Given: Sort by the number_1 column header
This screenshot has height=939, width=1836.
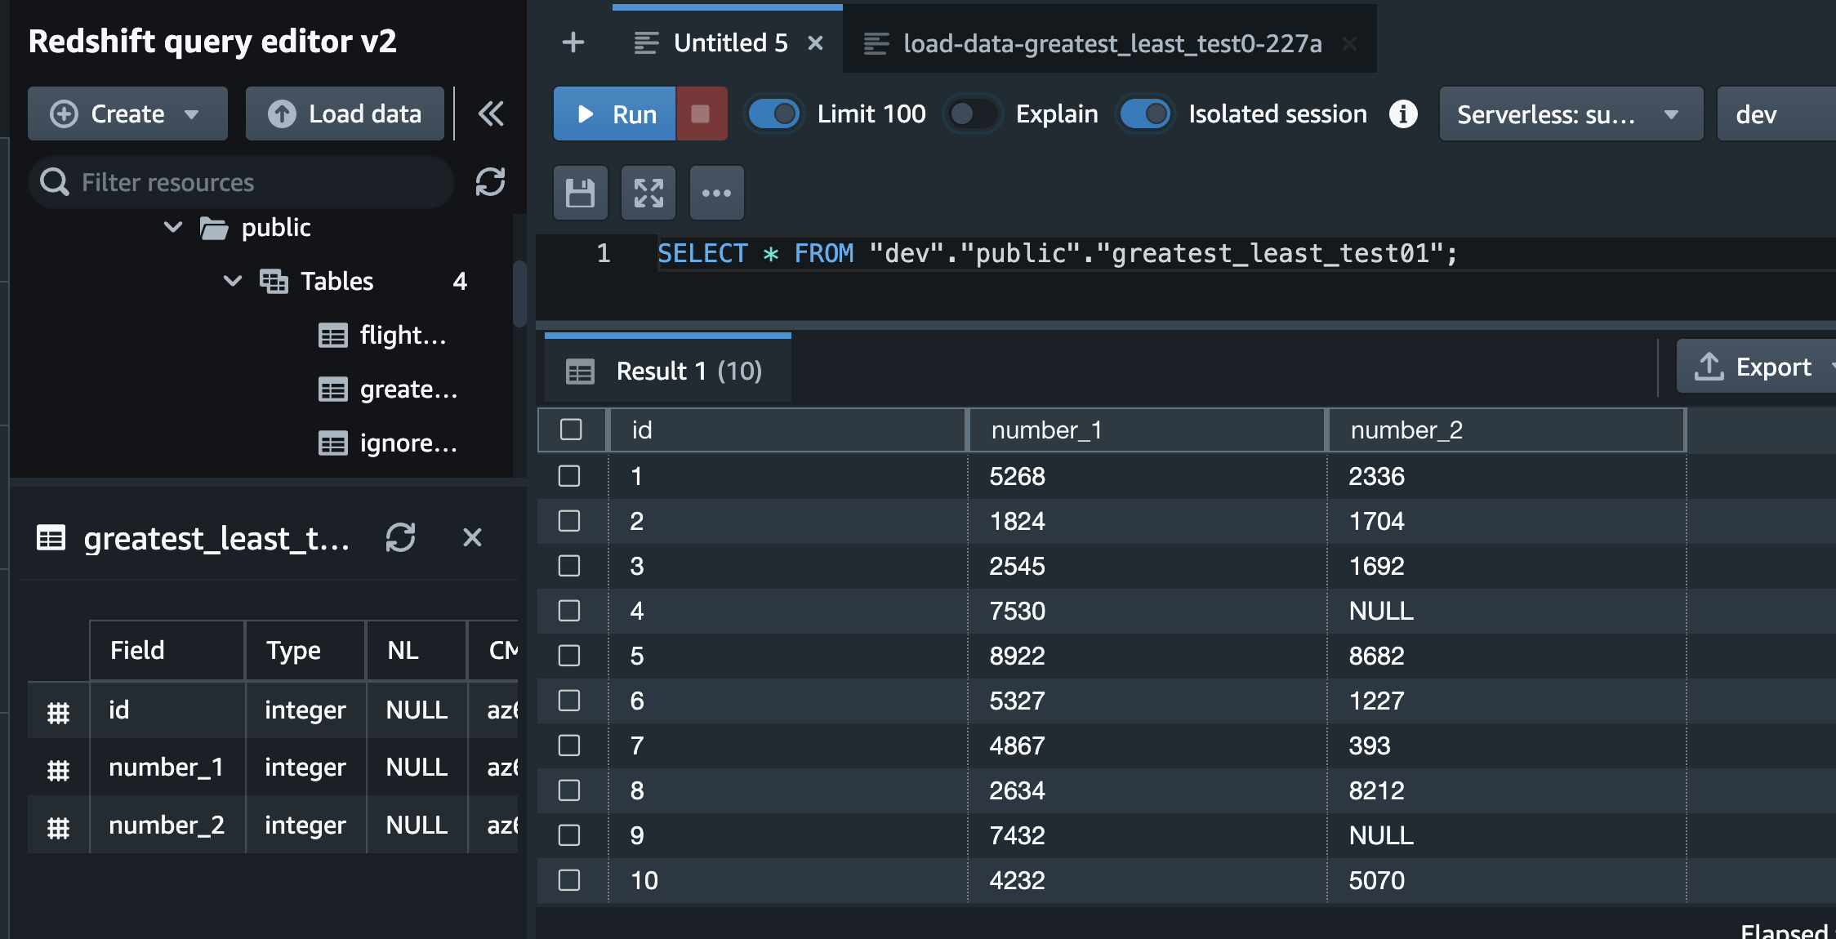Looking at the screenshot, I should [x=1147, y=429].
